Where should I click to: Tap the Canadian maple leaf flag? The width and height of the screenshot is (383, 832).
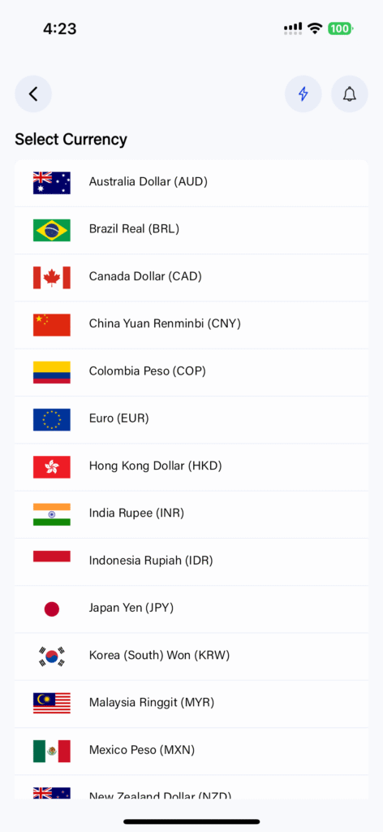pyautogui.click(x=51, y=277)
